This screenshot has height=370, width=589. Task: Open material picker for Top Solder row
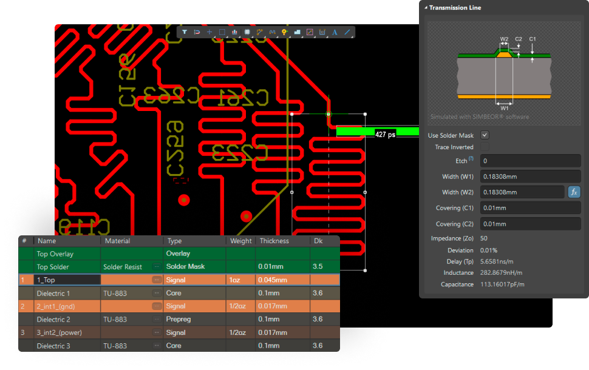click(x=157, y=267)
